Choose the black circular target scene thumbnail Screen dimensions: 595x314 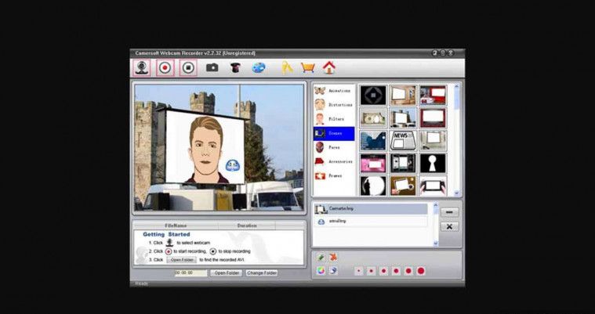point(373,96)
